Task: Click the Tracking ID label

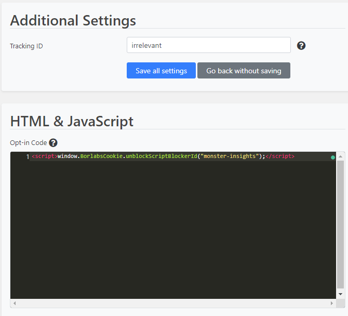Action: click(26, 46)
